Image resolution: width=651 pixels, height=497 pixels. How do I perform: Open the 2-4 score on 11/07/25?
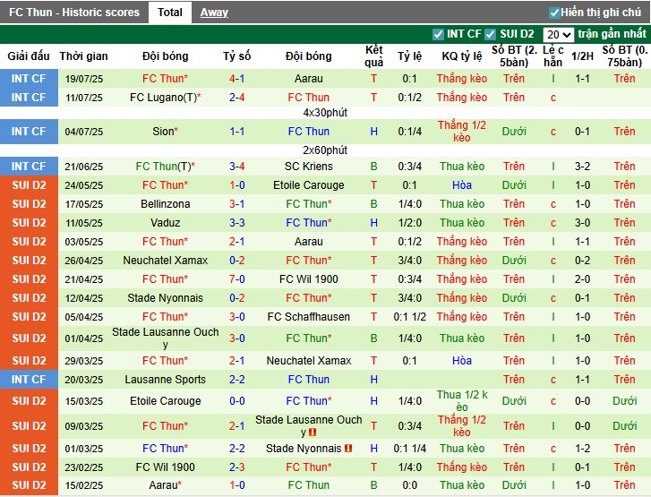click(x=236, y=98)
